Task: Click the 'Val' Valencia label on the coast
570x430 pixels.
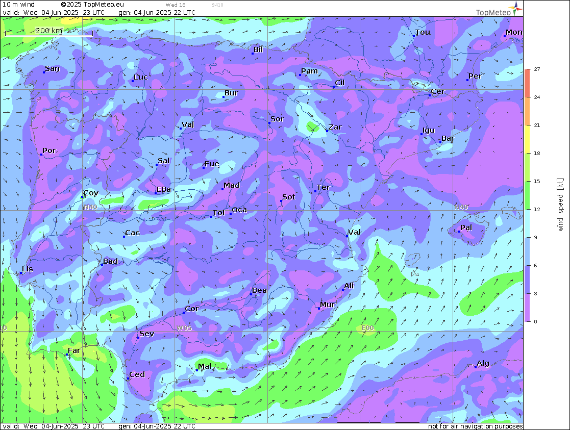Action: coord(354,232)
